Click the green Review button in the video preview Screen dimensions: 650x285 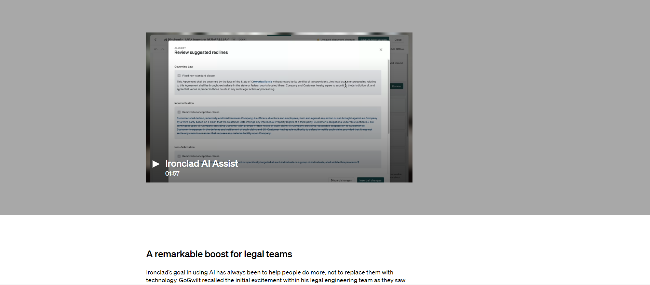point(396,86)
